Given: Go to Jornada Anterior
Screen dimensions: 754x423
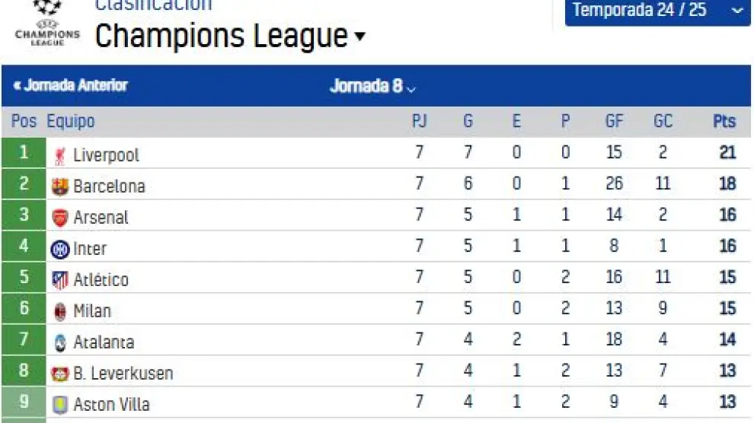Looking at the screenshot, I should tap(70, 85).
